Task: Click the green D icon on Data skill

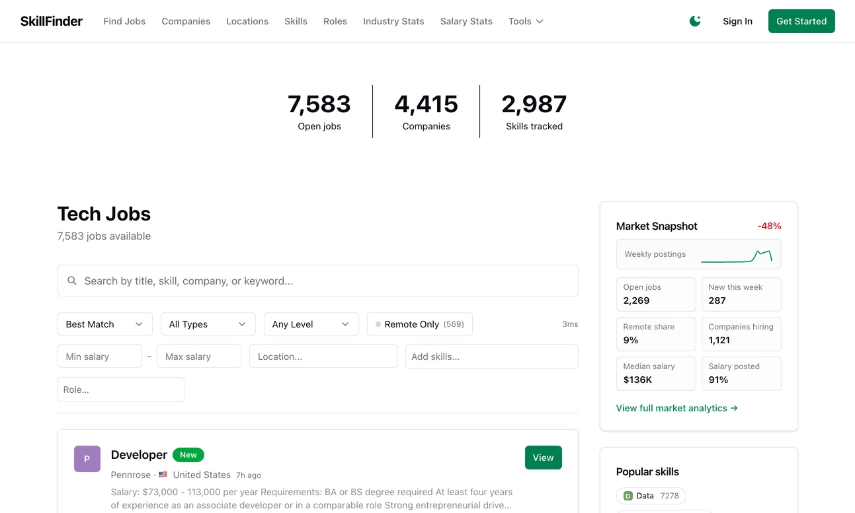Action: point(628,496)
